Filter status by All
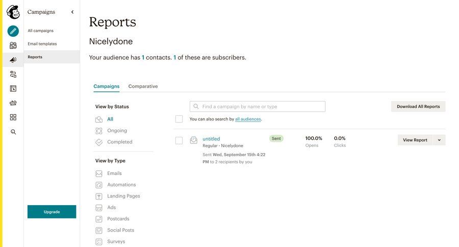The width and height of the screenshot is (459, 247). (x=110, y=119)
